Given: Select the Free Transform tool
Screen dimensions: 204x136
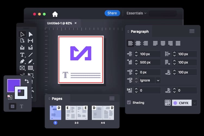Looking at the screenshot, I should coord(31,75).
